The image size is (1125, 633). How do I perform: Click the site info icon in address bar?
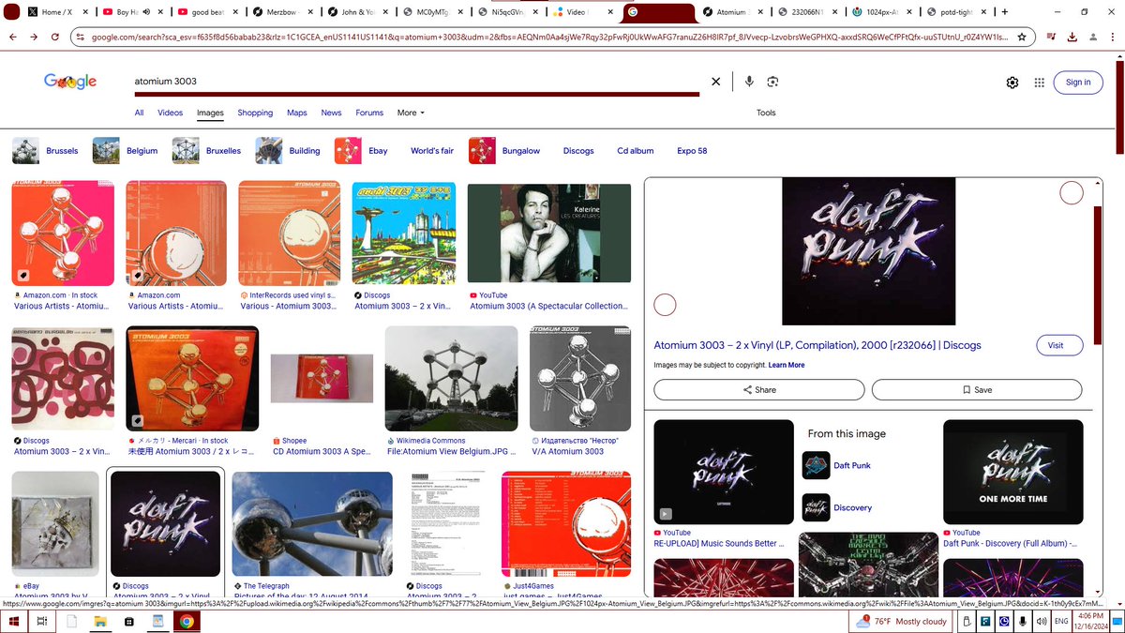click(x=81, y=38)
